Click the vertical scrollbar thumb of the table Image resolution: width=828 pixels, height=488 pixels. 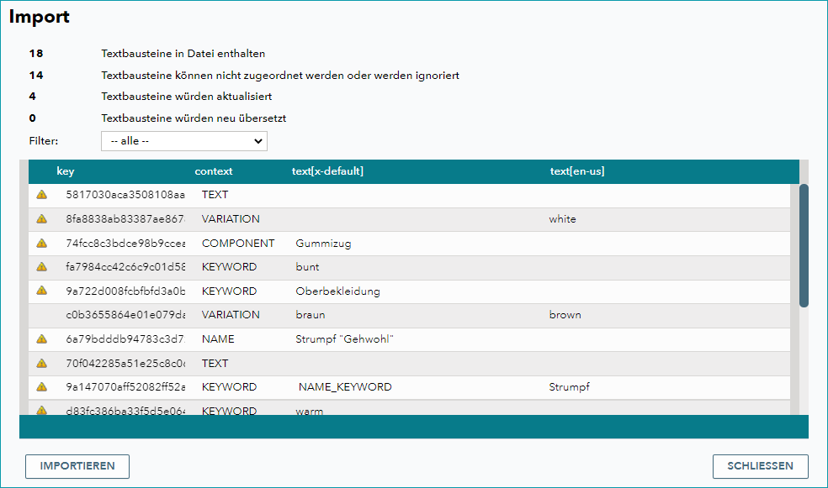(x=804, y=245)
